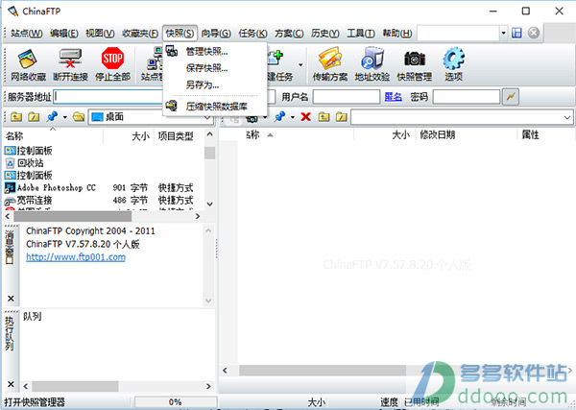Click the remote panel edit-path folder icon
Viewport: 576px width, 410px height.
(341, 117)
